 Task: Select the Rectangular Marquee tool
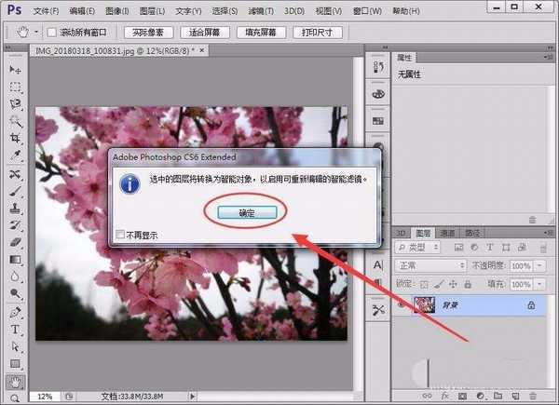point(15,87)
